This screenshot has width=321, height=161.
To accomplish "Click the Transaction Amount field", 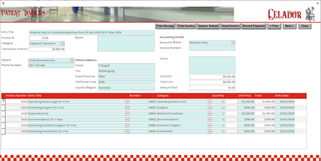I will tap(47, 49).
